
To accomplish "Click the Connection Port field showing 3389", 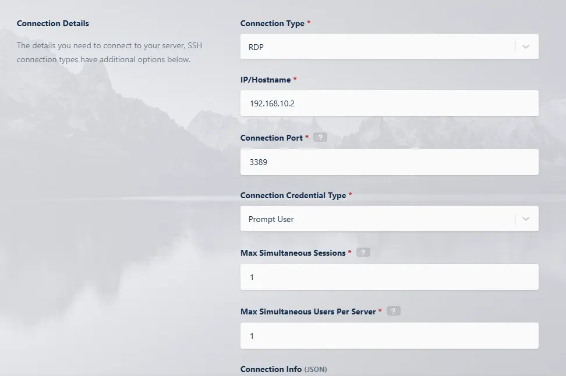I will click(x=389, y=162).
